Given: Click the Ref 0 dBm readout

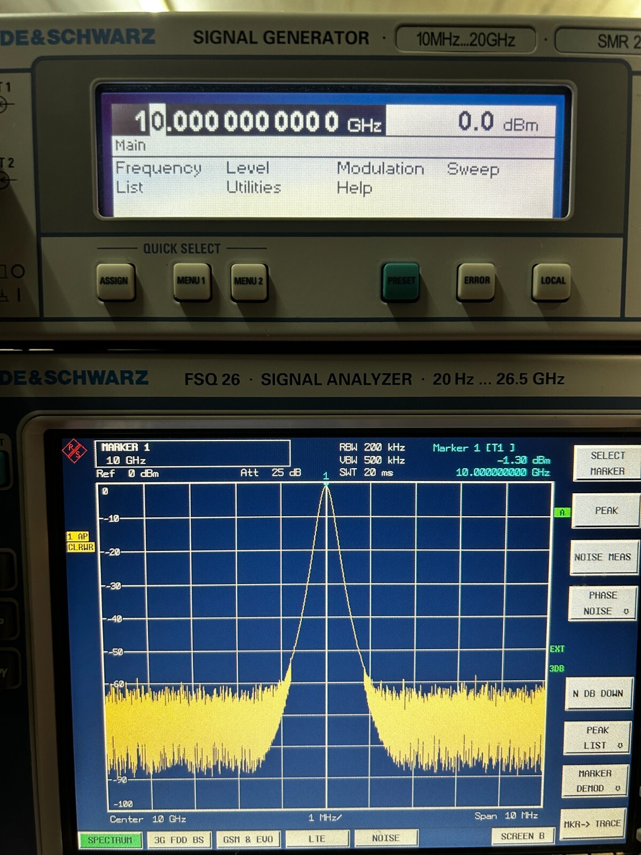Looking at the screenshot, I should [127, 473].
